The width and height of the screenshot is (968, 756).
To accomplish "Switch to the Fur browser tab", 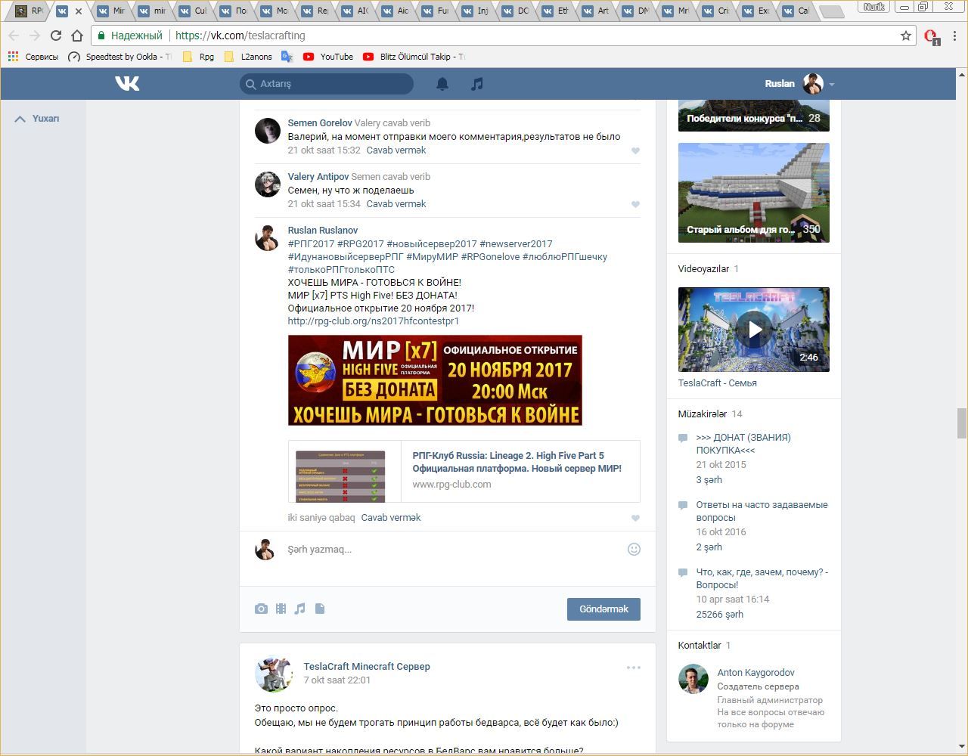I will pos(436,11).
